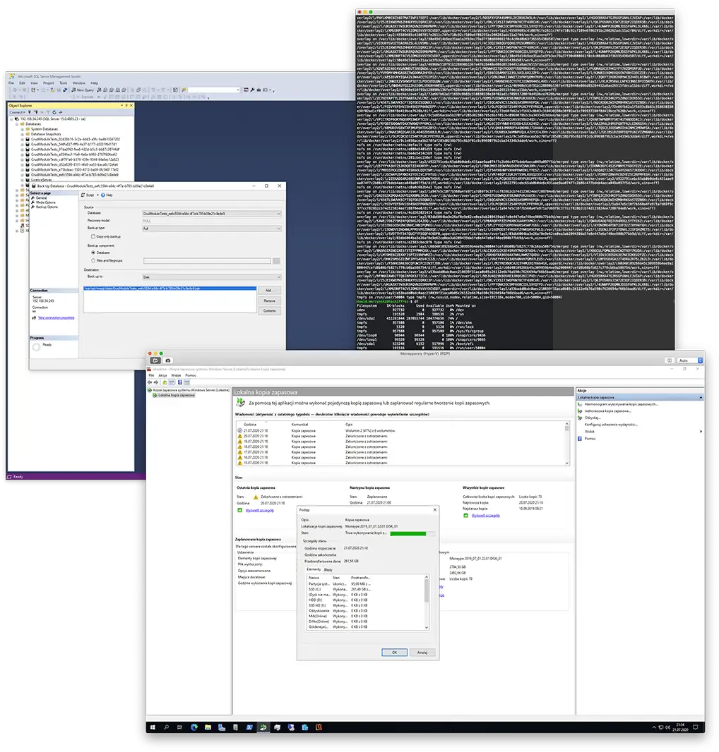Click the Remove destination button

point(269,301)
